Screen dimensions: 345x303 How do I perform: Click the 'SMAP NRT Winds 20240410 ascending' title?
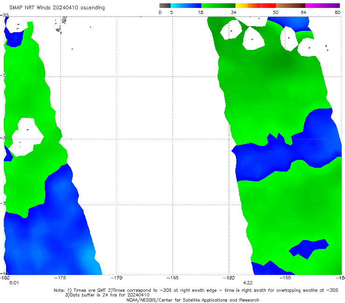pos(57,7)
